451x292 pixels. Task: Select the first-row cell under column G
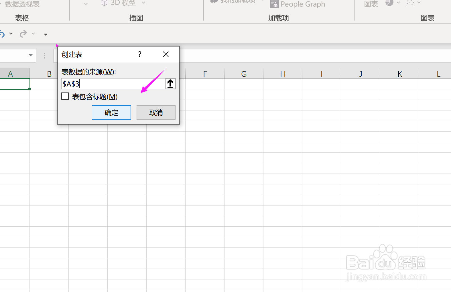tap(244, 84)
